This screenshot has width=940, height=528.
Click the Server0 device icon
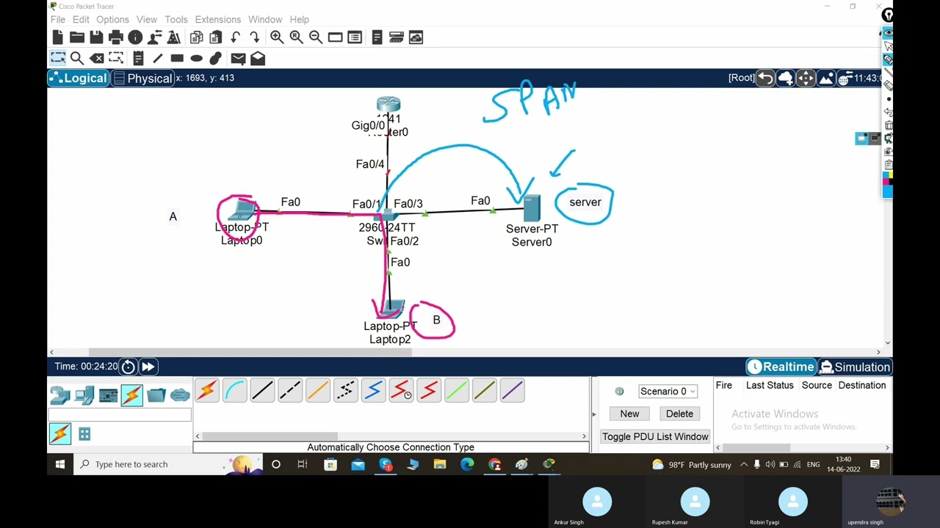[x=532, y=208]
